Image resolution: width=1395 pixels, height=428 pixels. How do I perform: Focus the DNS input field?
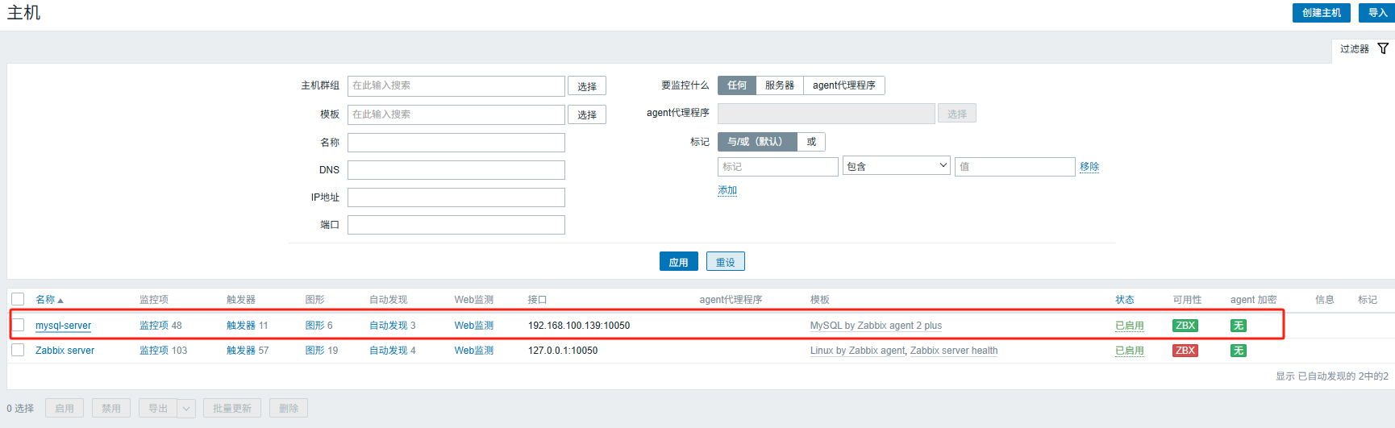pyautogui.click(x=456, y=170)
